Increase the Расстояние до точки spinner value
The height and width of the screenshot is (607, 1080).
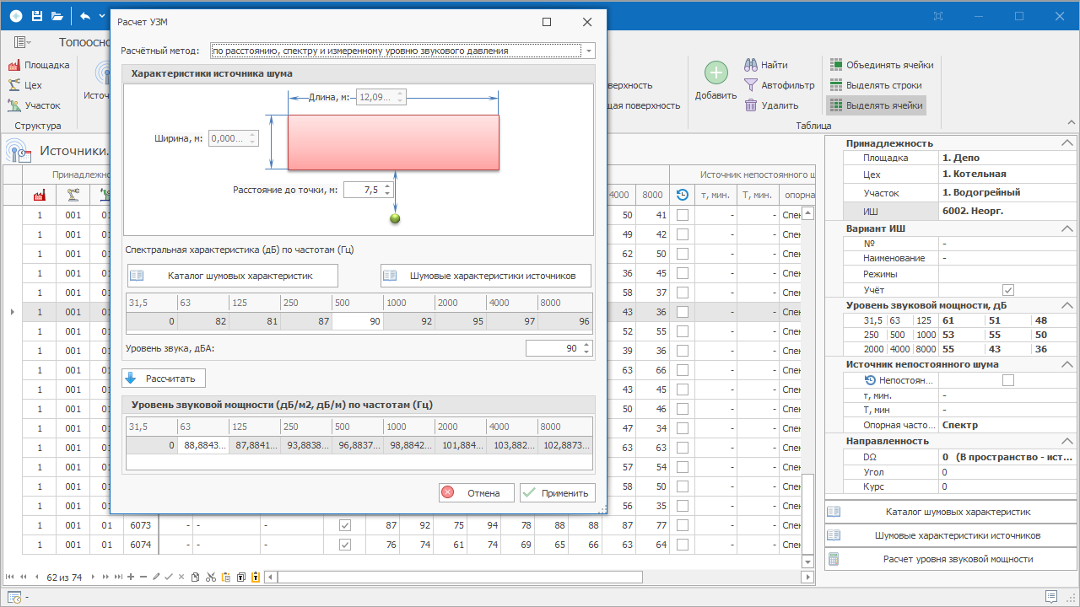pyautogui.click(x=387, y=185)
